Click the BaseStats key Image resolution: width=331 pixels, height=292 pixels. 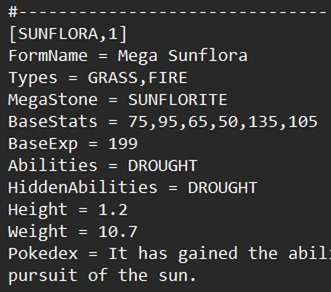pos(53,122)
